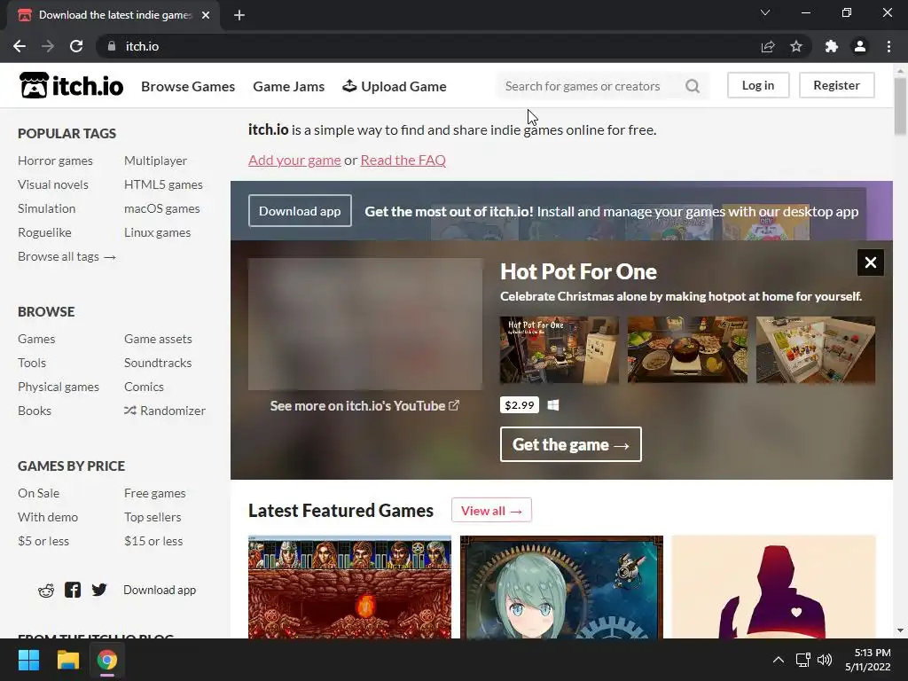Click the $2.99 price tag
Screen dimensions: 908x681
click(520, 404)
